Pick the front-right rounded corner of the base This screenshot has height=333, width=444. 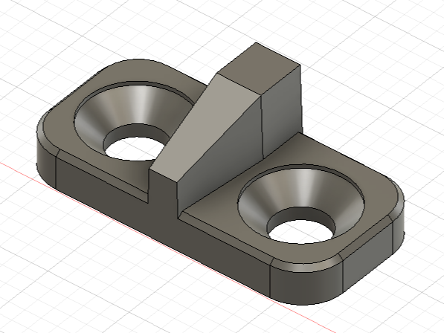point(306,285)
